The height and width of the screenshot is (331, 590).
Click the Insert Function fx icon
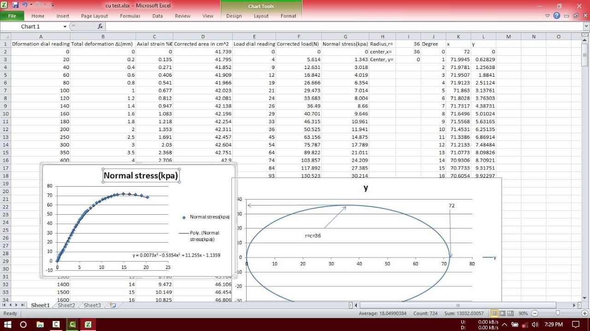click(x=100, y=27)
